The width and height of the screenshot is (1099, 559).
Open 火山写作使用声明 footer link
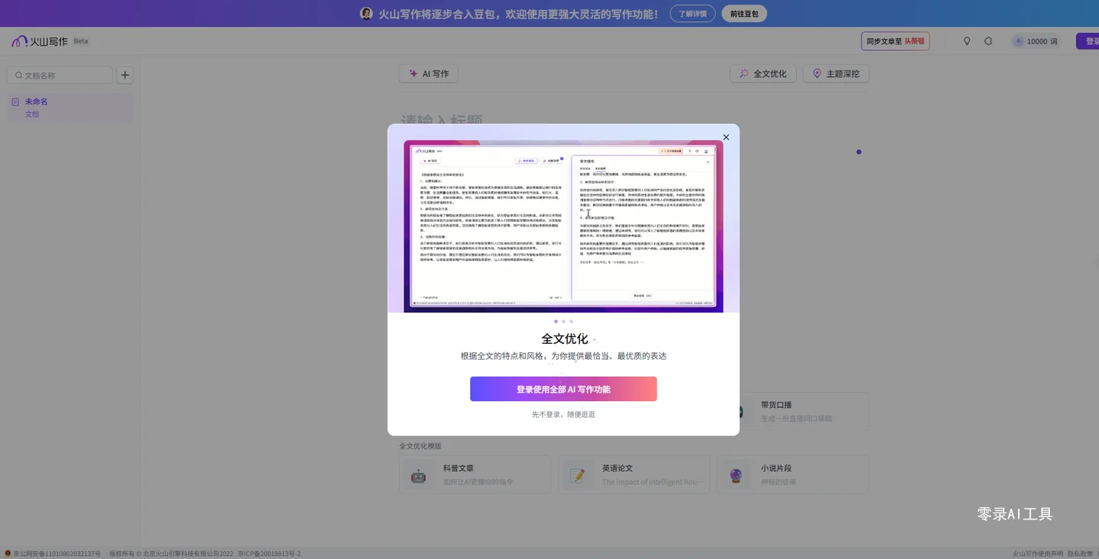point(1038,554)
